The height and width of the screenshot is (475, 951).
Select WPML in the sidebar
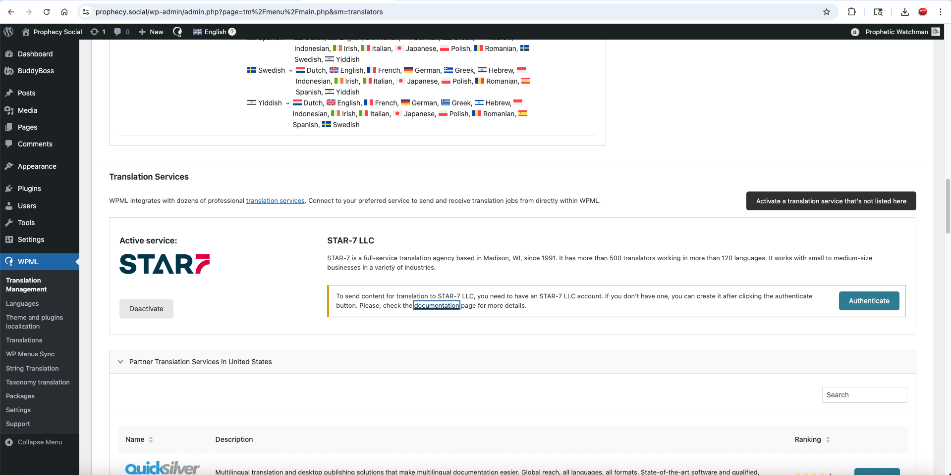coord(40,262)
